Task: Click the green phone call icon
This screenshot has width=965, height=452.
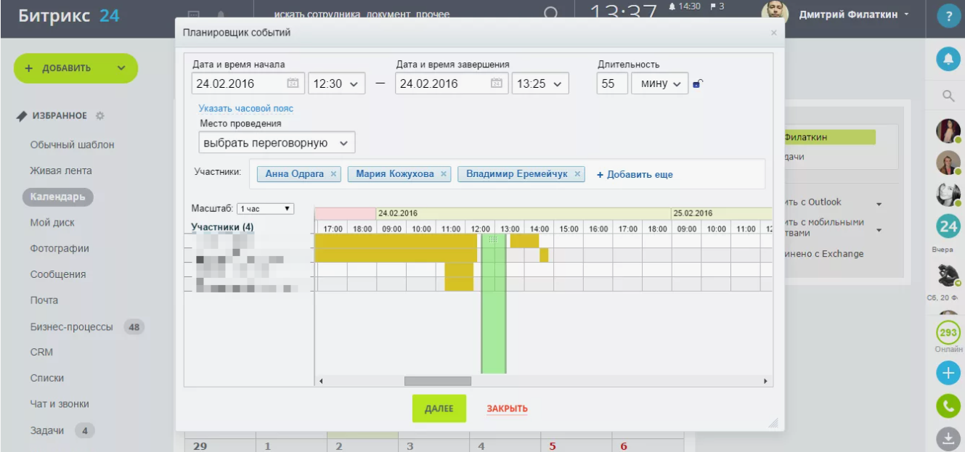Action: (948, 406)
